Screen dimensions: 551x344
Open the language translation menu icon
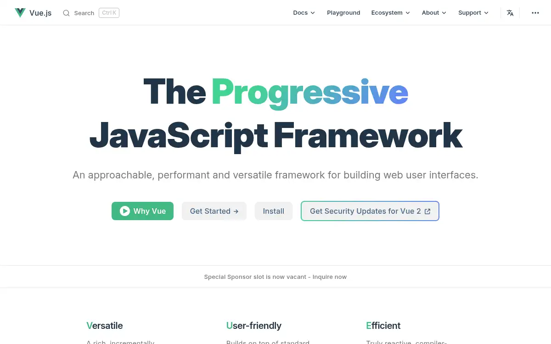click(x=510, y=13)
